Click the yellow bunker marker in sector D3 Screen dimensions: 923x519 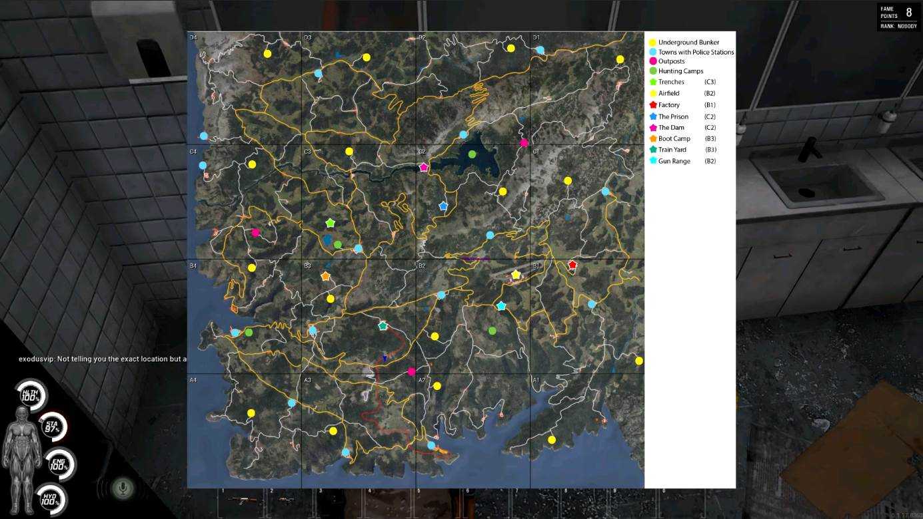click(367, 57)
